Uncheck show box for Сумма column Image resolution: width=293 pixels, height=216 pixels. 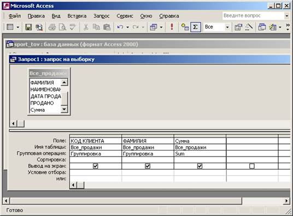tap(200, 166)
